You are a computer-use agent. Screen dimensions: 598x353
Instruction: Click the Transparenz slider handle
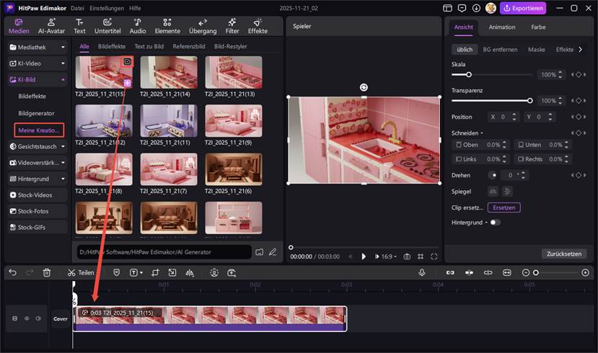click(530, 101)
